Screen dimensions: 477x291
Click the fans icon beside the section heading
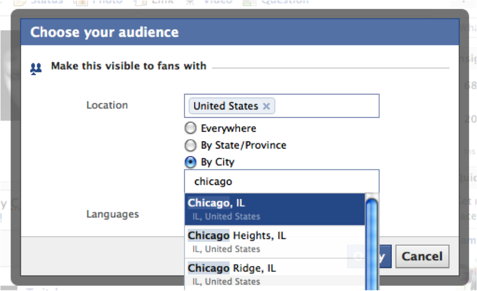[x=36, y=68]
